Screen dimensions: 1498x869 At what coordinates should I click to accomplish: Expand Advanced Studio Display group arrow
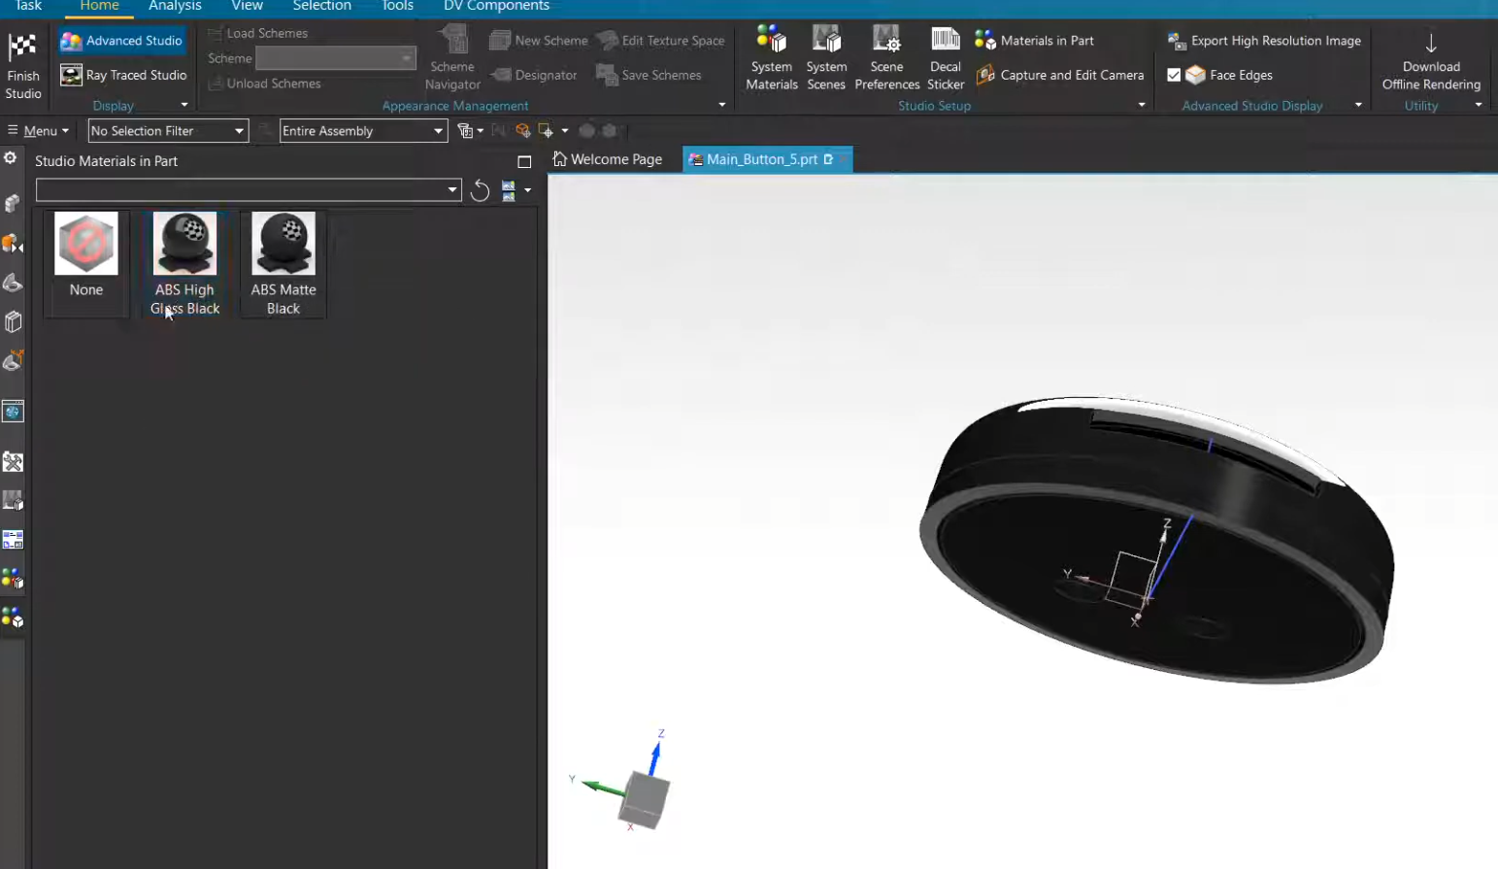[x=1358, y=105]
